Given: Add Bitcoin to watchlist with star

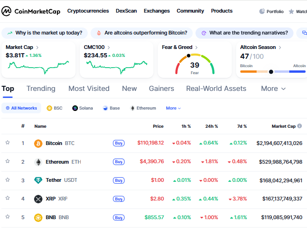Looking at the screenshot, I should coord(7,143).
